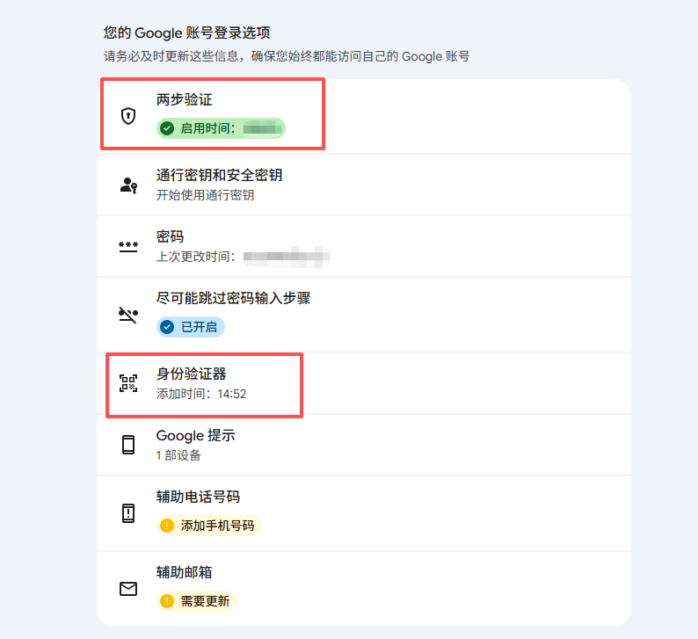Click the passkeys person-with-key icon
Viewport: 698px width, 639px height.
[x=128, y=185]
